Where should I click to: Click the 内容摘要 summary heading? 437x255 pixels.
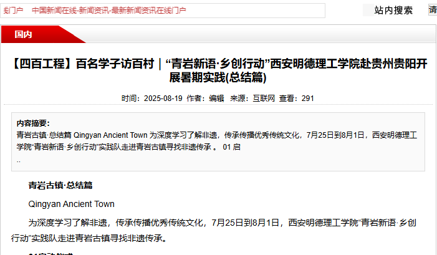pos(33,123)
